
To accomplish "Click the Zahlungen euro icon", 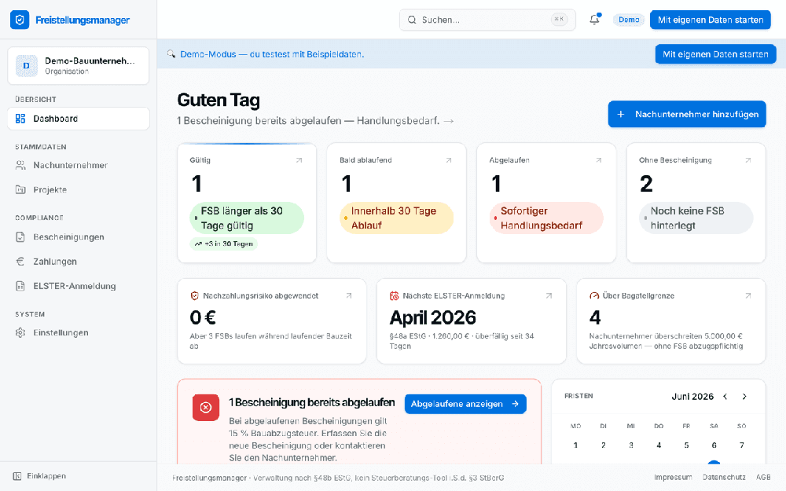I will pos(20,261).
